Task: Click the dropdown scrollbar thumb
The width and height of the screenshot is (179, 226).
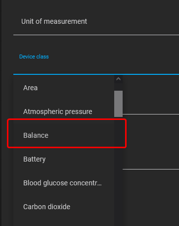Action: tap(118, 104)
